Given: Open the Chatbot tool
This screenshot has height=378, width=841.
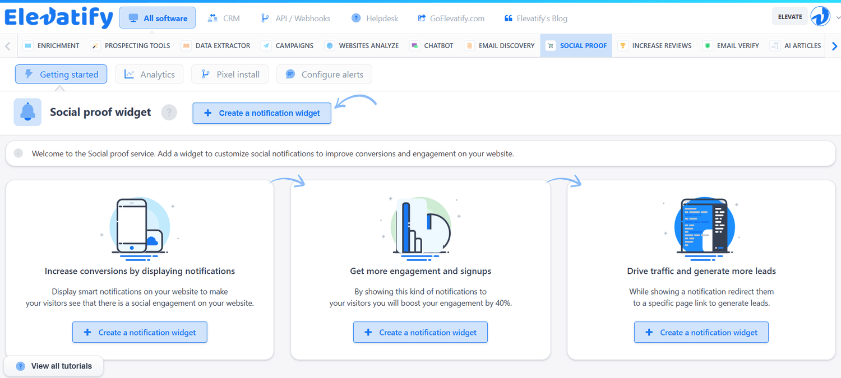Looking at the screenshot, I should pyautogui.click(x=432, y=46).
